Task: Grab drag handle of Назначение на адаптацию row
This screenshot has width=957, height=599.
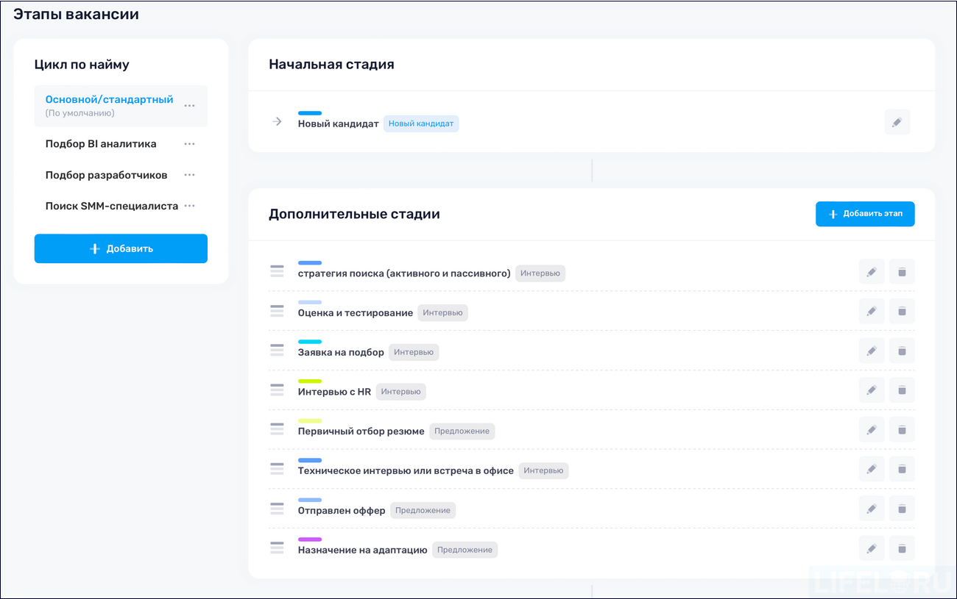Action: coord(277,548)
